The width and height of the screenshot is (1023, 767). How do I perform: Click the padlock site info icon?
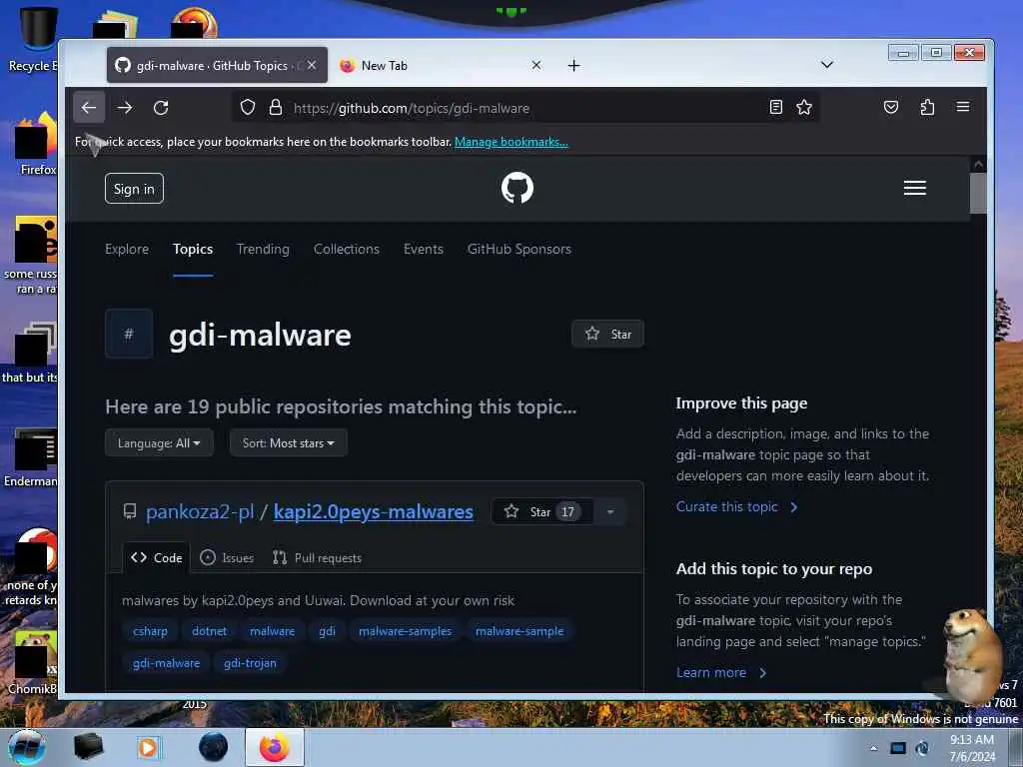point(276,108)
